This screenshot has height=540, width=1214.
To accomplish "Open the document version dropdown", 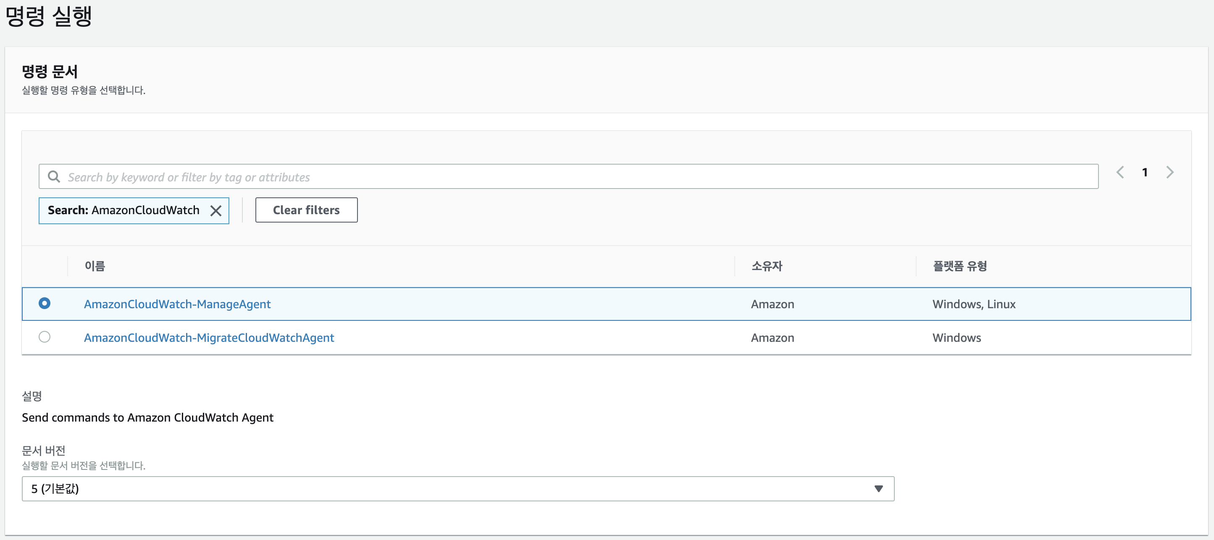I will pos(457,489).
